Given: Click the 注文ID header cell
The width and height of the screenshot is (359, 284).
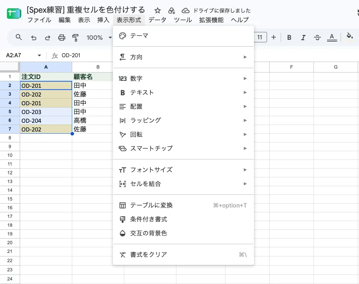Looking at the screenshot, I should pyautogui.click(x=46, y=77).
